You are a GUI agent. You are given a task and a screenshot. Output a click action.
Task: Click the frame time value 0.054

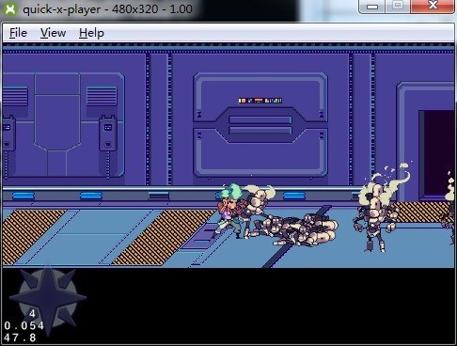(24, 325)
